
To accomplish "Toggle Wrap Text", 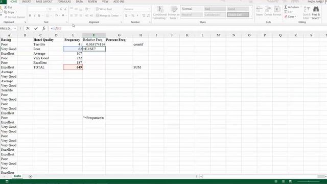I will tap(104, 9).
